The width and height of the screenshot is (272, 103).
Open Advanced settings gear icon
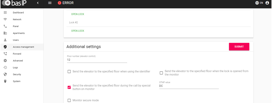pyautogui.click(x=5, y=61)
